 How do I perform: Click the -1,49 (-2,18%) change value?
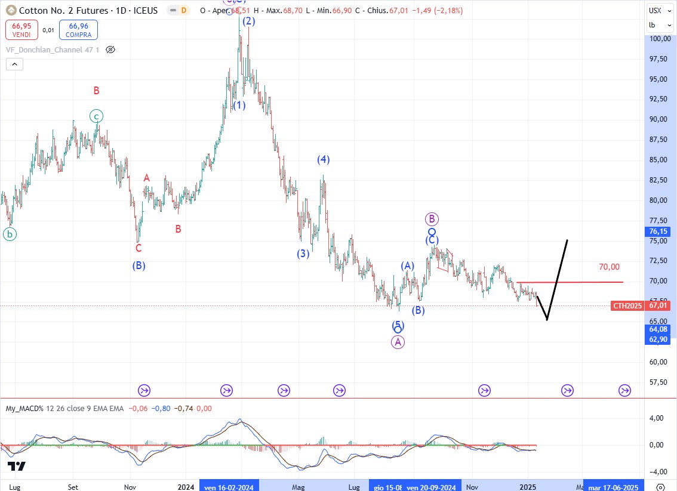438,10
